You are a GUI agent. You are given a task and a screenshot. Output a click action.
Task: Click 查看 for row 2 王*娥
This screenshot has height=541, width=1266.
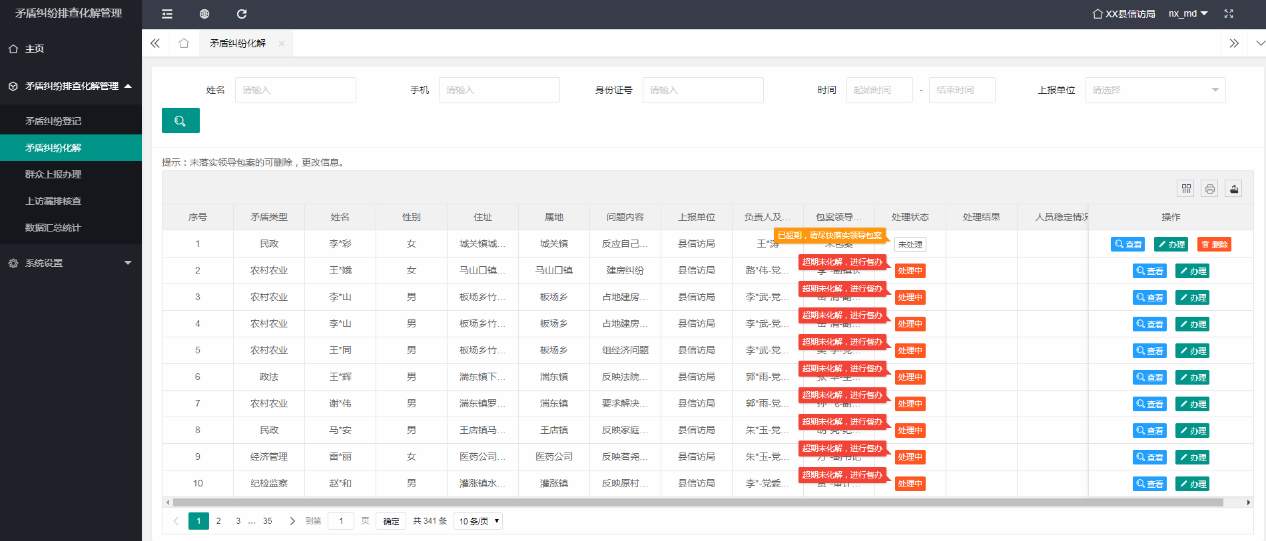tap(1149, 271)
